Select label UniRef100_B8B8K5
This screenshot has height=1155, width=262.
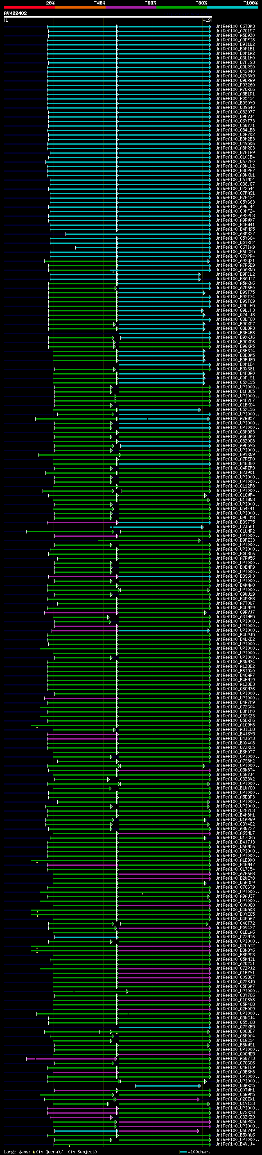[x=235, y=356]
